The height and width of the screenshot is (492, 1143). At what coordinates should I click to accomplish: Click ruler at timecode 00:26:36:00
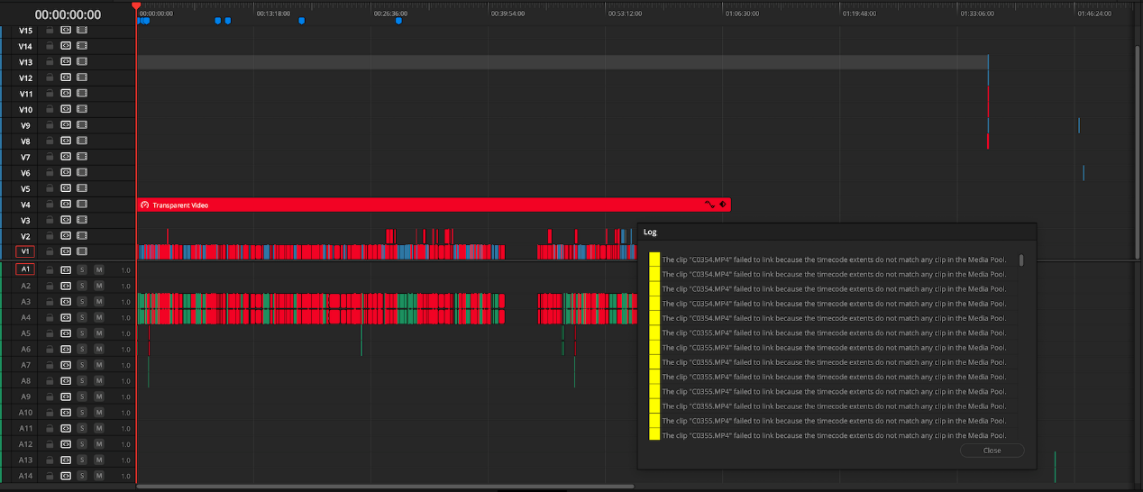pyautogui.click(x=391, y=14)
